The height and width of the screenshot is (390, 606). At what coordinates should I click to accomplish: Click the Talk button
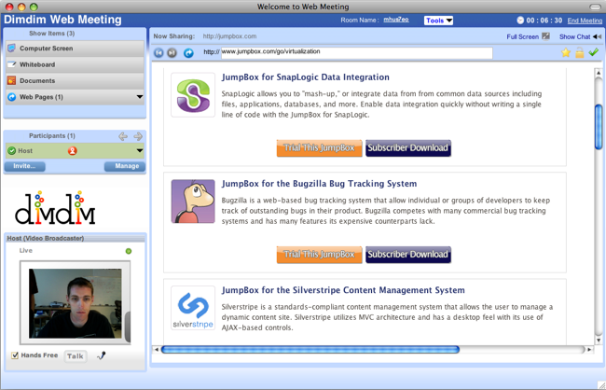75,356
